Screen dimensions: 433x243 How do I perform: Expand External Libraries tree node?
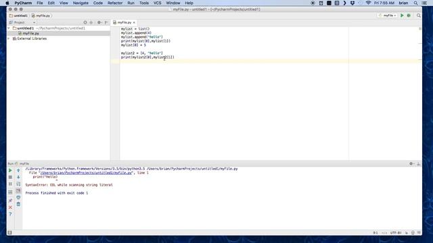tap(9, 39)
